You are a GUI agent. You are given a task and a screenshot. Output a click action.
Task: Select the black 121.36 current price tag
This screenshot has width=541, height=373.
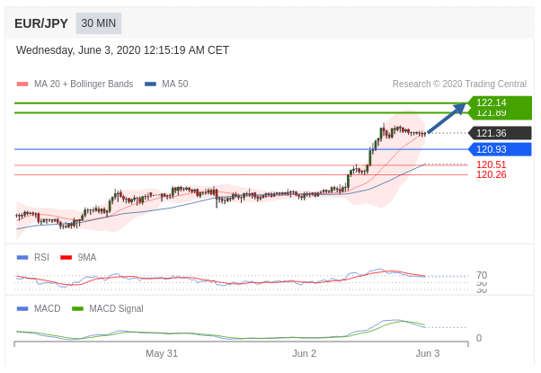coord(497,133)
